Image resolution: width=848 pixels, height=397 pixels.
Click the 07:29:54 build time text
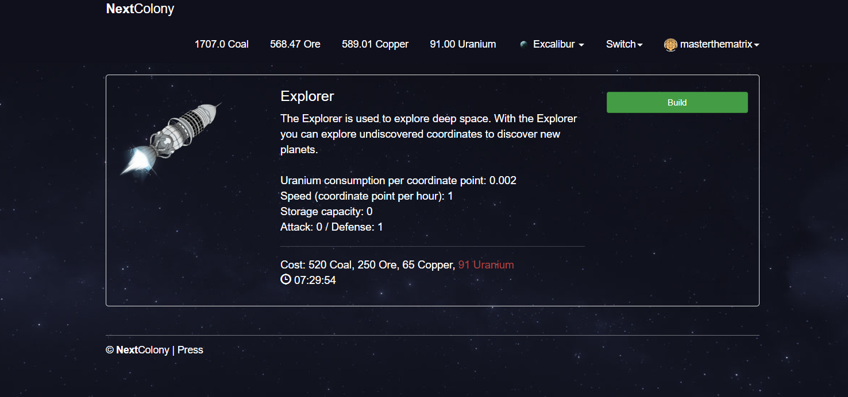pyautogui.click(x=315, y=281)
